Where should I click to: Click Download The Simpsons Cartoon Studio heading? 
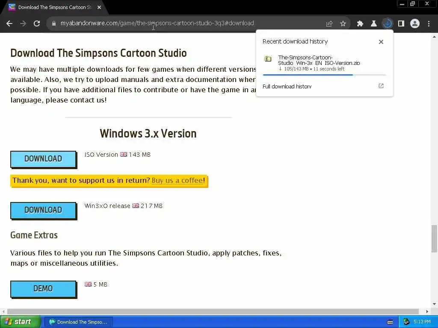point(98,53)
